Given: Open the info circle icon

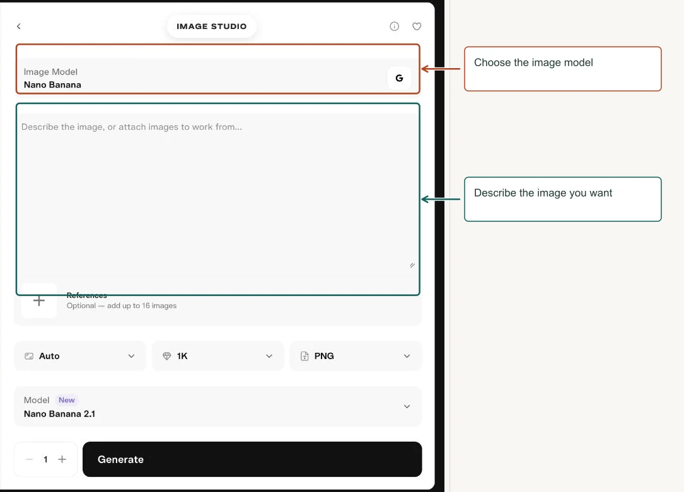Looking at the screenshot, I should tap(395, 26).
